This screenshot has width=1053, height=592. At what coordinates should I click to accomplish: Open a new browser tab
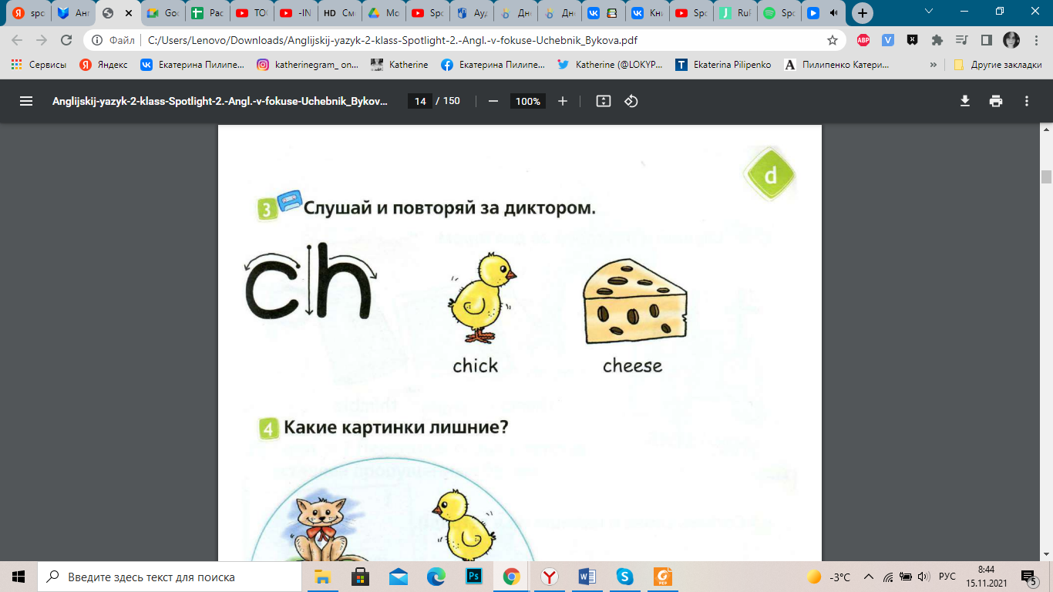tap(863, 13)
